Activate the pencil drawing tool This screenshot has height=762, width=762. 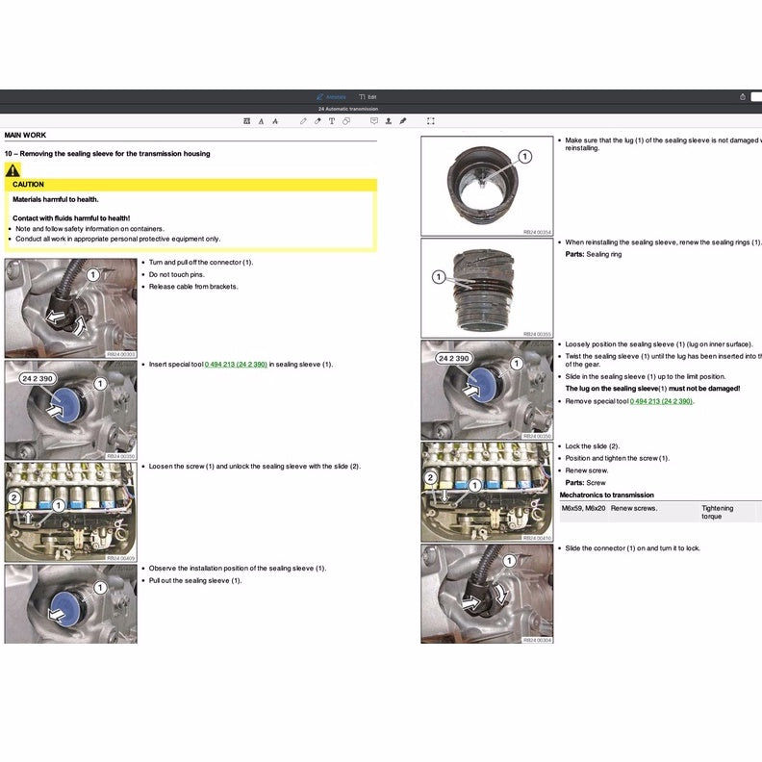click(x=304, y=121)
